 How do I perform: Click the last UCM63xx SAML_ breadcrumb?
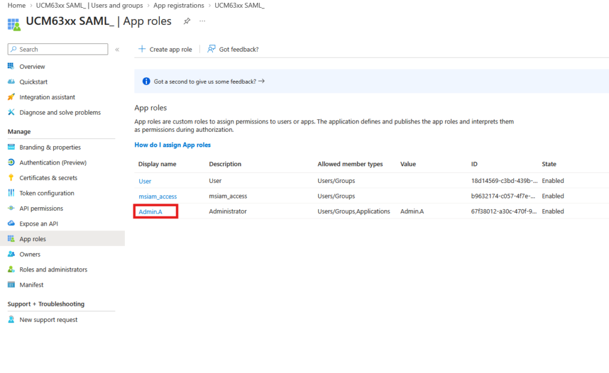point(240,5)
